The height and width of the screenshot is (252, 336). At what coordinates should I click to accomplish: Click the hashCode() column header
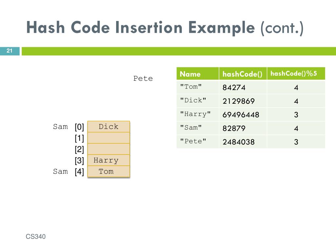(x=243, y=74)
